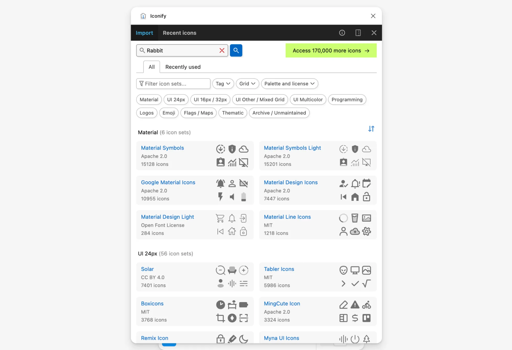Open the Tabler Icons set link
Viewport: 512px width, 350px height.
click(x=279, y=269)
